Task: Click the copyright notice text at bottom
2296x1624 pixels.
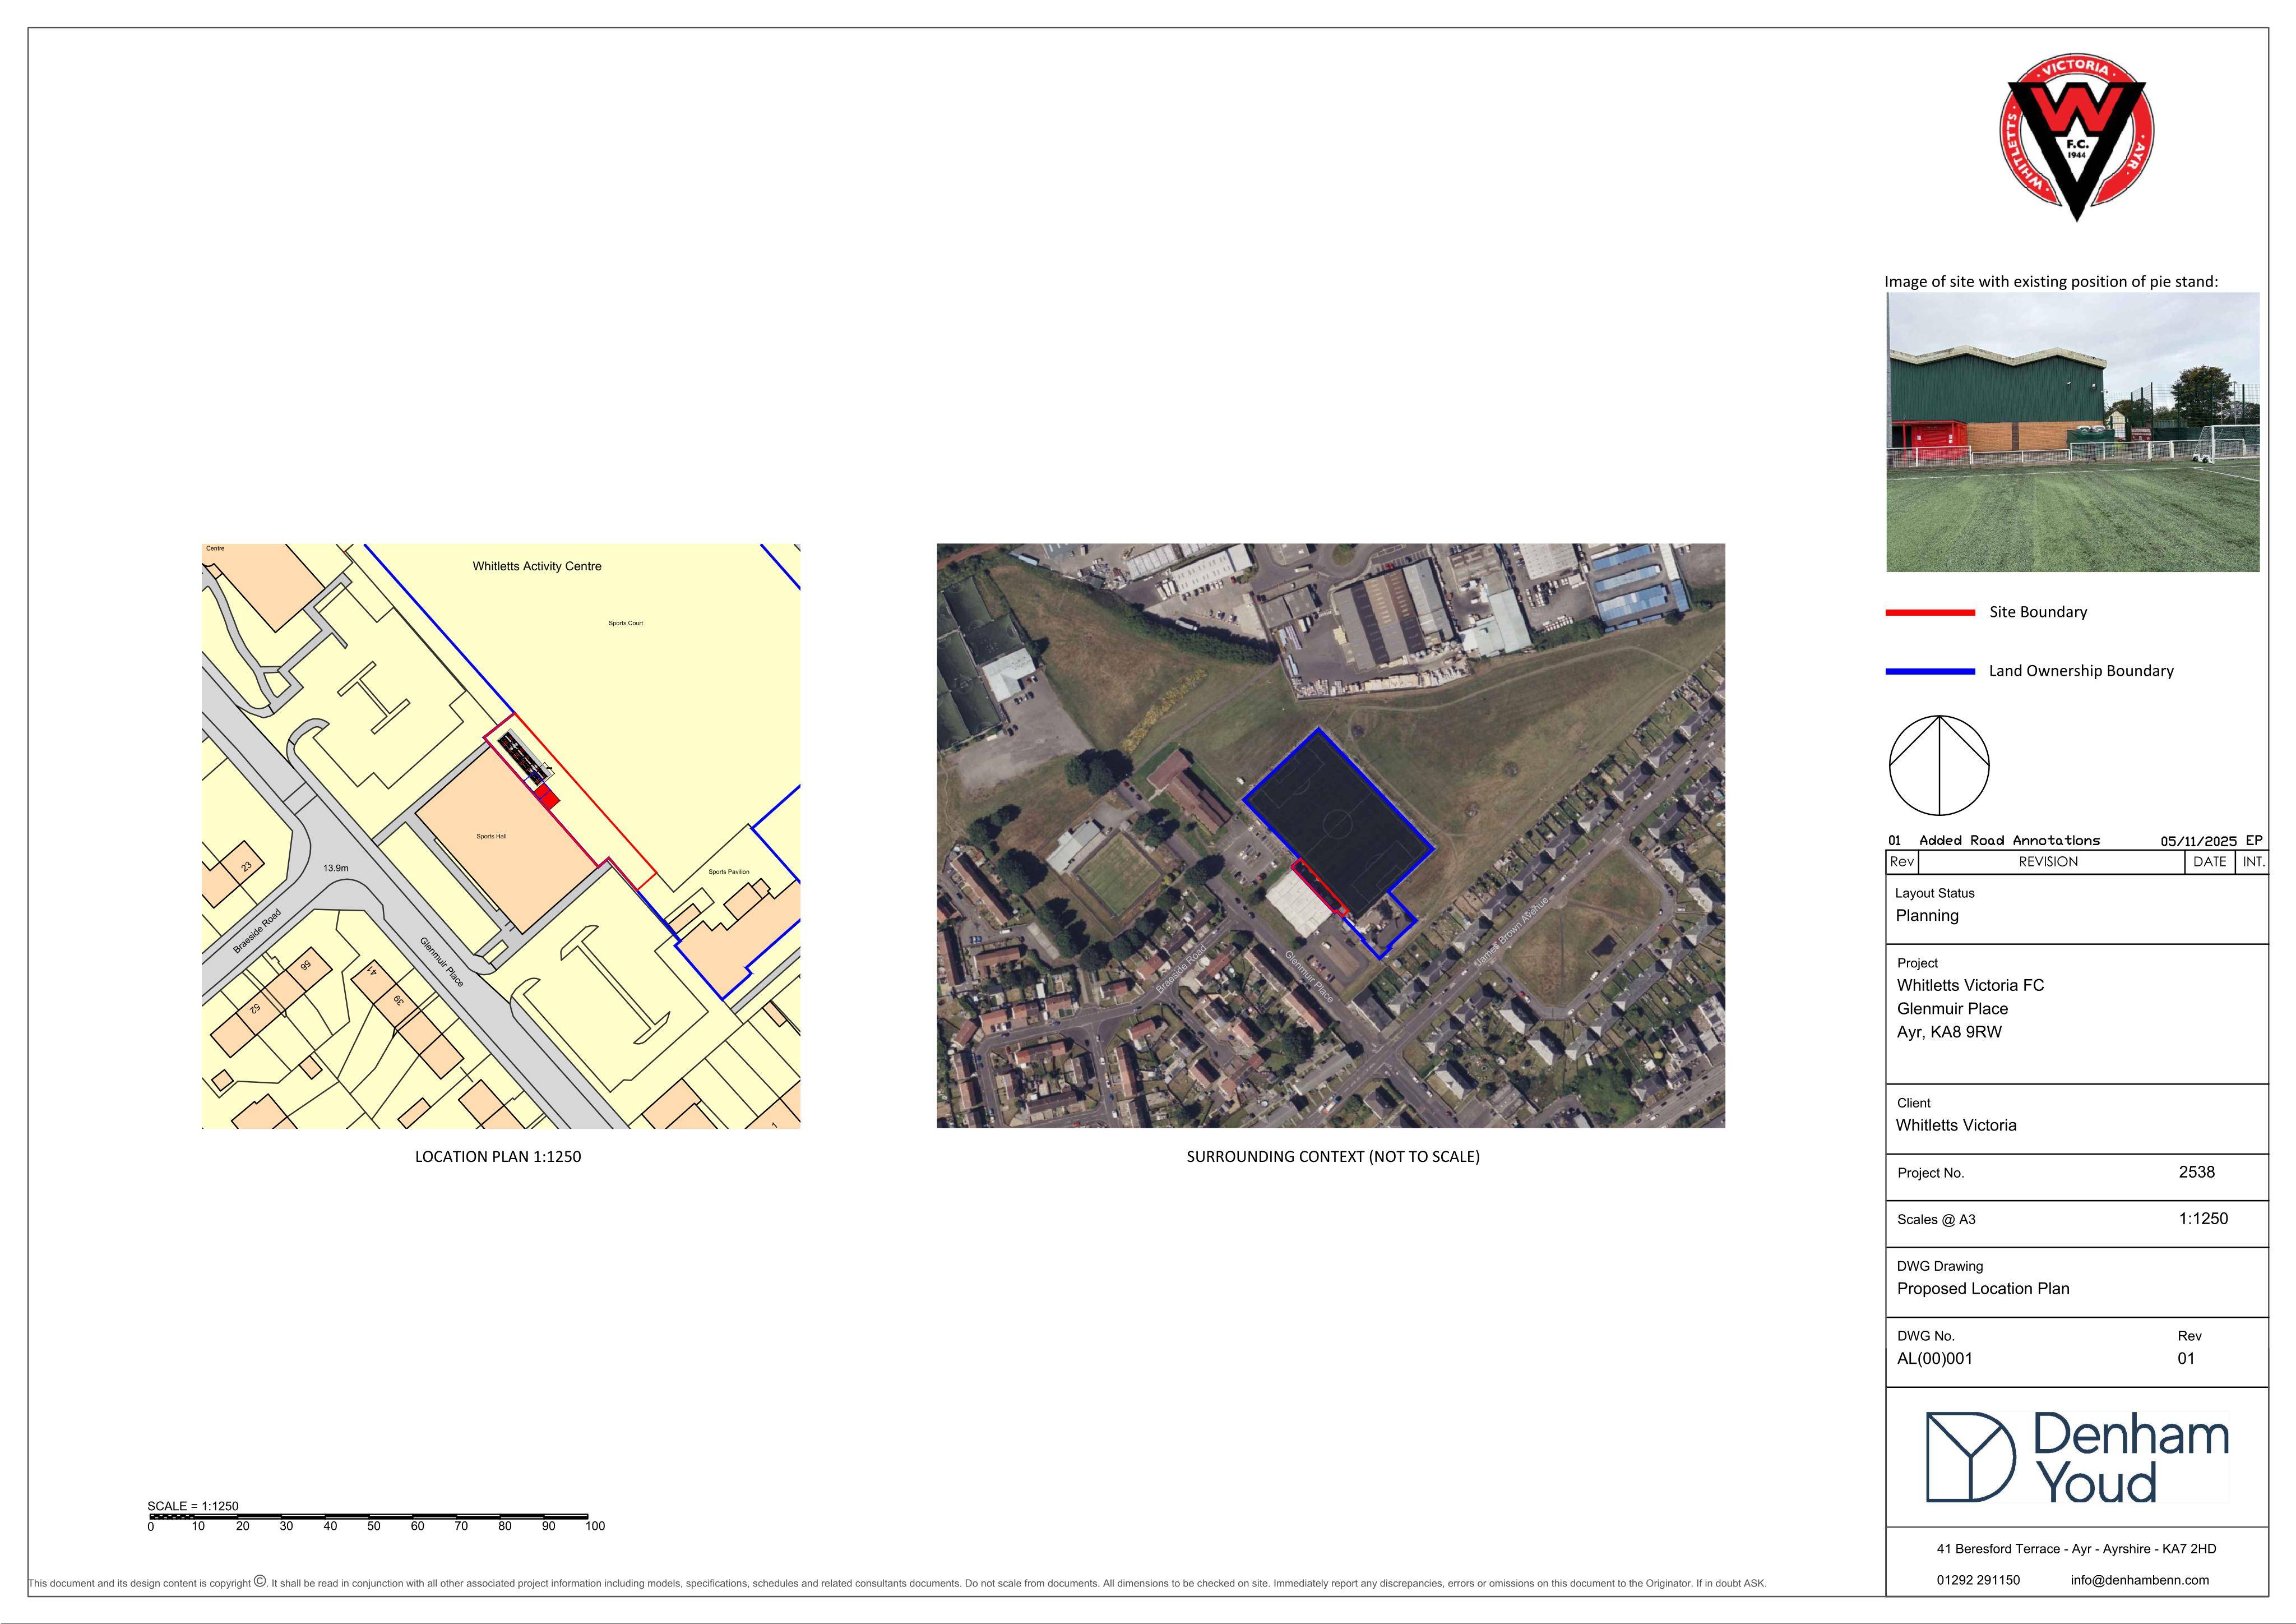Action: click(x=897, y=1584)
